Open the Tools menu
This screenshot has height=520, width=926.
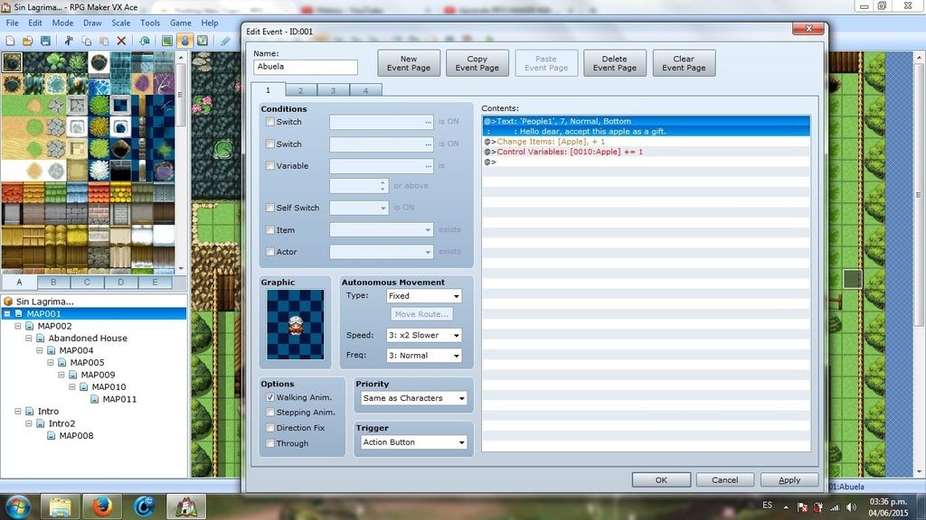coord(150,23)
